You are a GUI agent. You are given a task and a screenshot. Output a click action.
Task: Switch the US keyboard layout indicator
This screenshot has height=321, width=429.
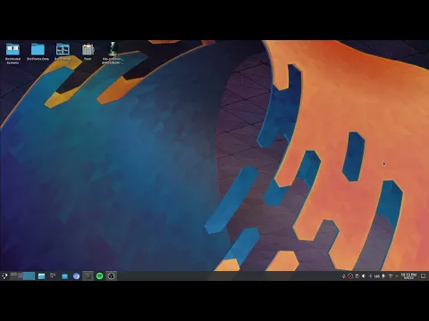(x=377, y=276)
